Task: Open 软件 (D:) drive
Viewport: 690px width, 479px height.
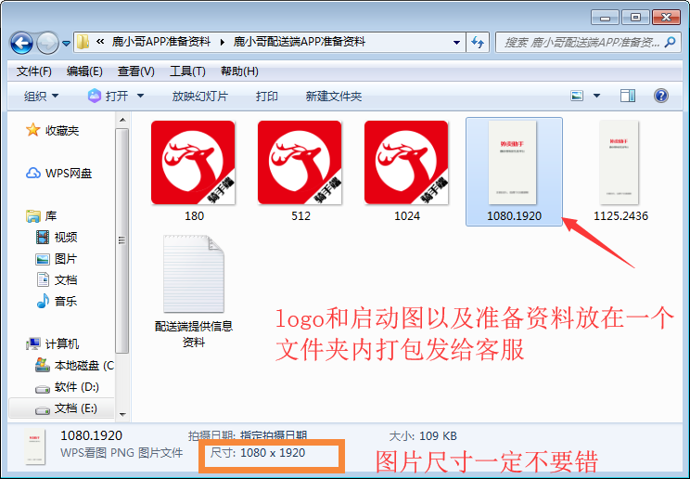Action: coord(77,387)
